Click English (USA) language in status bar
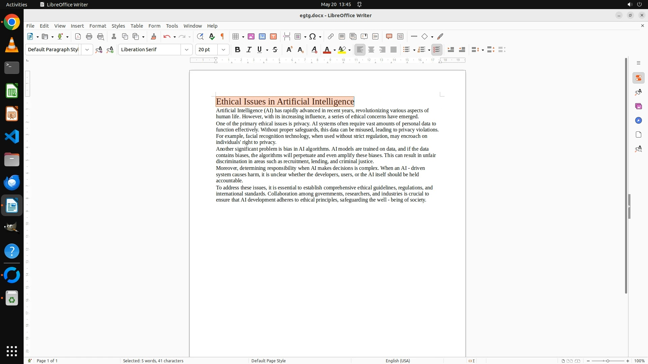This screenshot has width=648, height=364. [398, 361]
